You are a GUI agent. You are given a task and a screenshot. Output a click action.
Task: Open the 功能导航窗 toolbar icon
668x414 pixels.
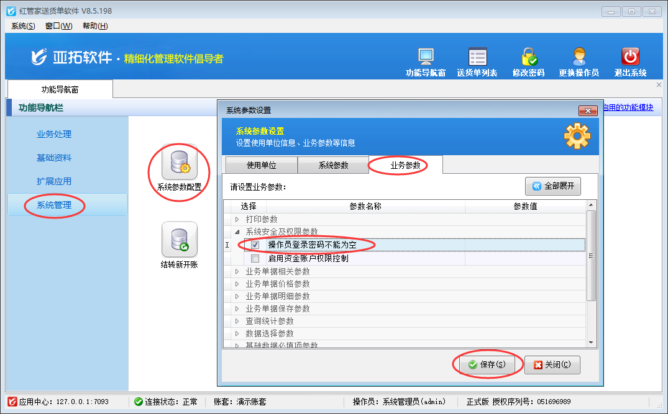coord(426,57)
